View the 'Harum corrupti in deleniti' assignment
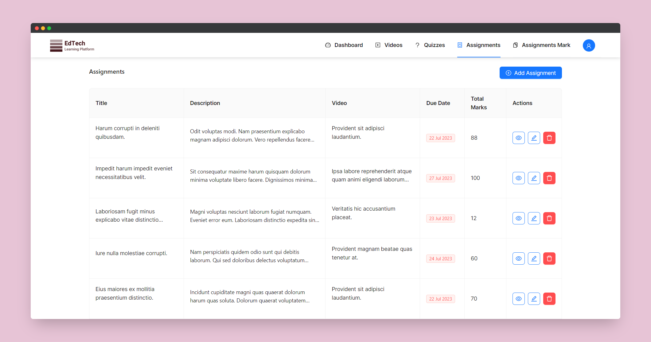Viewport: 651px width, 342px height. [x=518, y=138]
